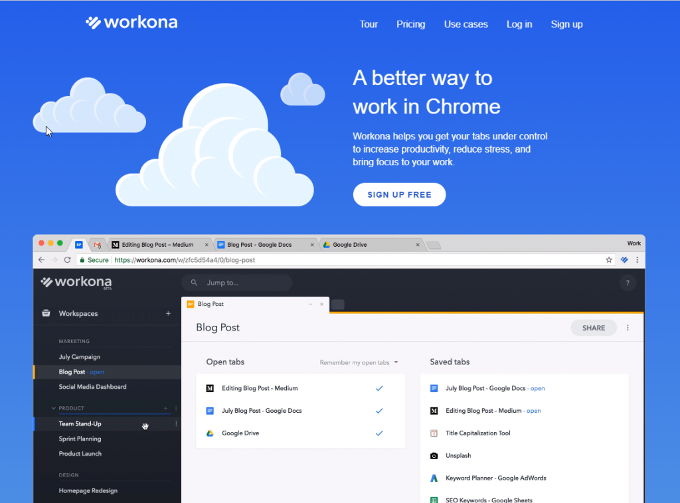This screenshot has height=503, width=680.
Task: Click the SIGN UP FREE button
Action: click(399, 194)
